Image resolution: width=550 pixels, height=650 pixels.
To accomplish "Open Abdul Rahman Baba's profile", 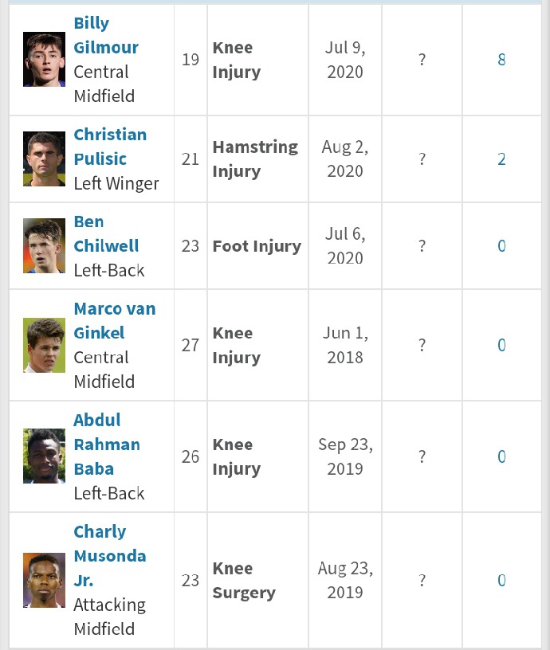I will tap(107, 444).
